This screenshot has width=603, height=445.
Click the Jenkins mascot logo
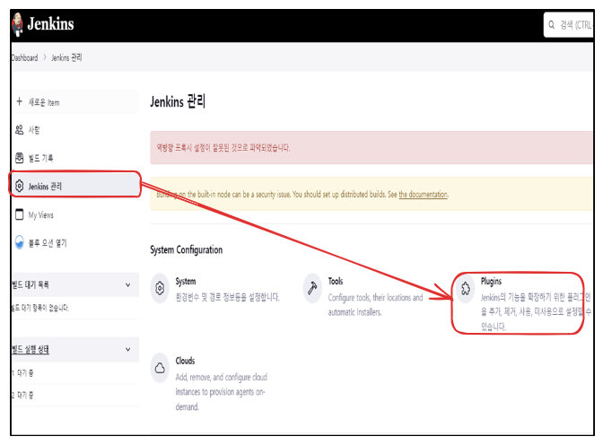[17, 24]
